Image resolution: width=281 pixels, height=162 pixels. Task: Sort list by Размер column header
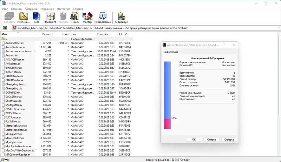coord(44,34)
